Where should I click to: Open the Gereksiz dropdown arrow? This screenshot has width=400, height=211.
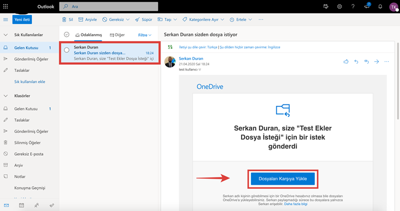128,20
